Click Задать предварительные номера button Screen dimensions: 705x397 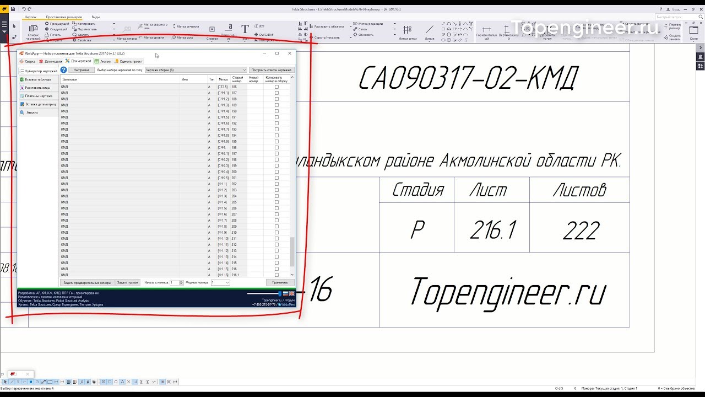click(87, 282)
